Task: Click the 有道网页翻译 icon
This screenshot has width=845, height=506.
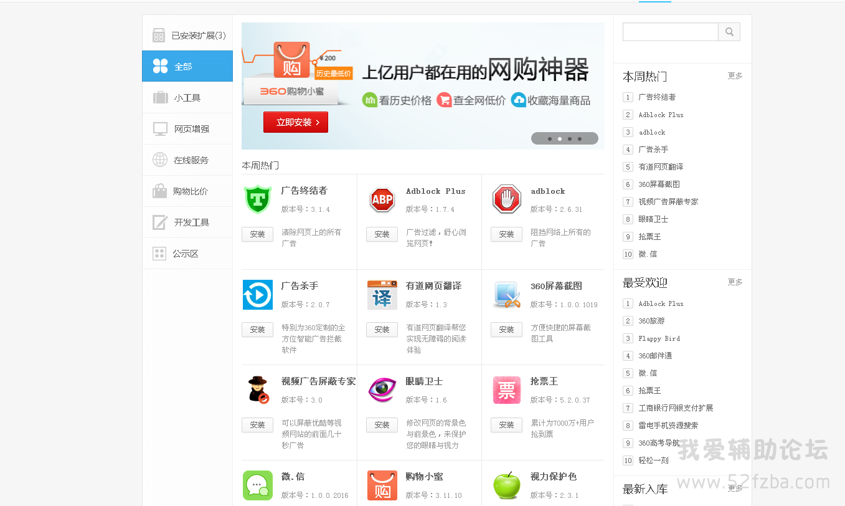Action: [382, 295]
